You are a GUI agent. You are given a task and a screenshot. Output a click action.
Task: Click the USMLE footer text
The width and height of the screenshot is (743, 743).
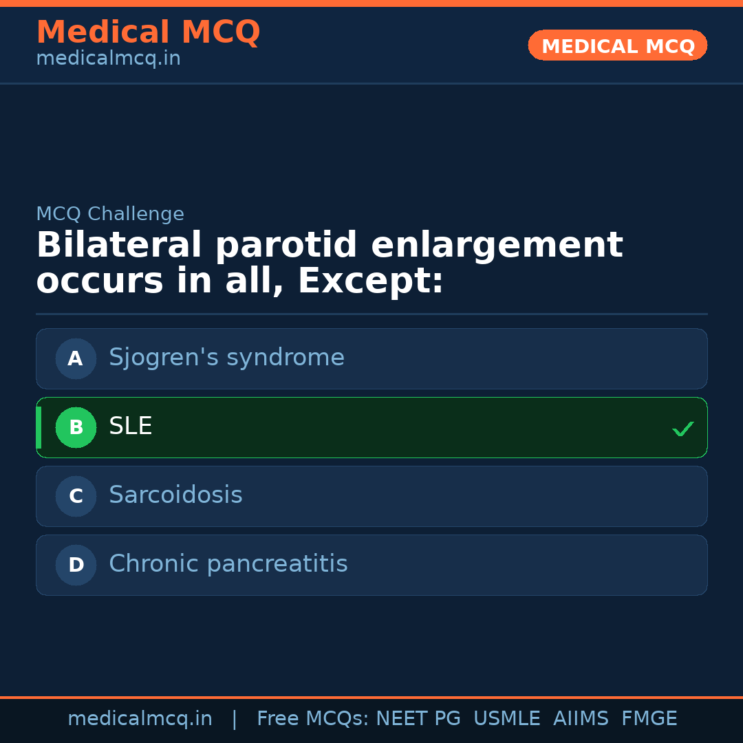point(506,719)
